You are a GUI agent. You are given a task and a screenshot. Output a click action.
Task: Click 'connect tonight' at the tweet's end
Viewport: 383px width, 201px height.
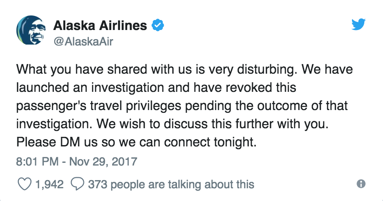click(x=210, y=142)
